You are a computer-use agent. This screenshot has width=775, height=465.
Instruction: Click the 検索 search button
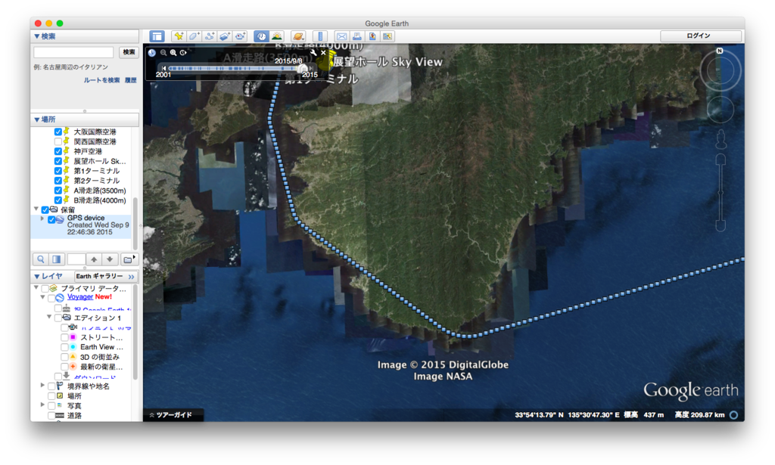tap(129, 52)
